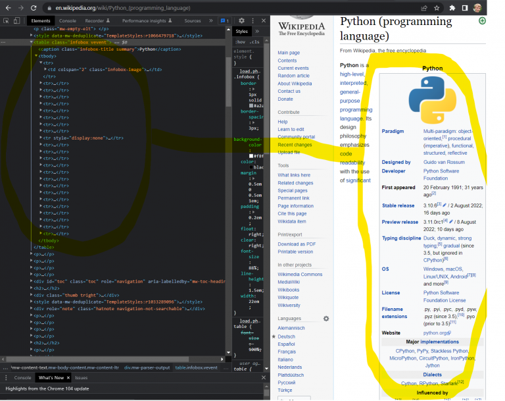Activate the inspect element picker icon
Viewport: 505px width, 401px height.
tap(6, 20)
